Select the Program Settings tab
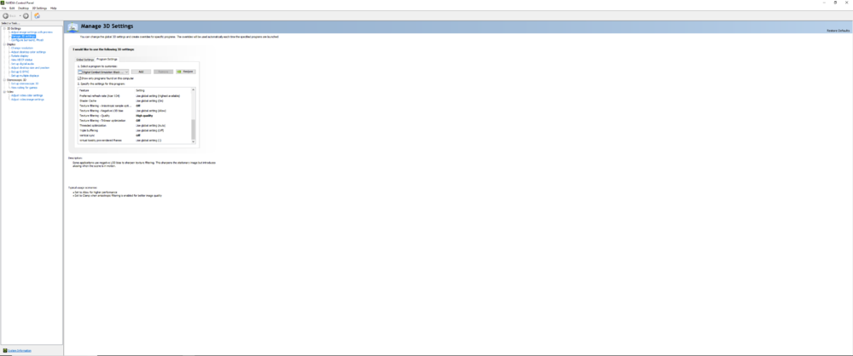 [107, 59]
